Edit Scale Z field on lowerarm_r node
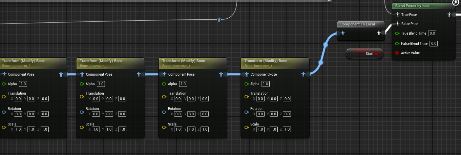The image size is (461, 155). [x=287, y=130]
